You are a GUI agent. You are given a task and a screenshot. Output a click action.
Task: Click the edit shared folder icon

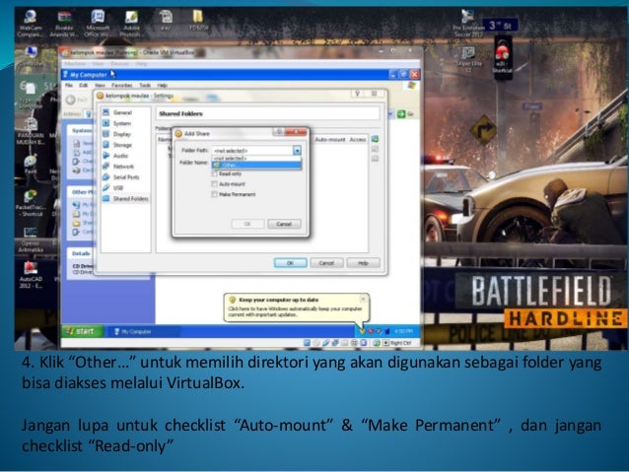click(375, 149)
